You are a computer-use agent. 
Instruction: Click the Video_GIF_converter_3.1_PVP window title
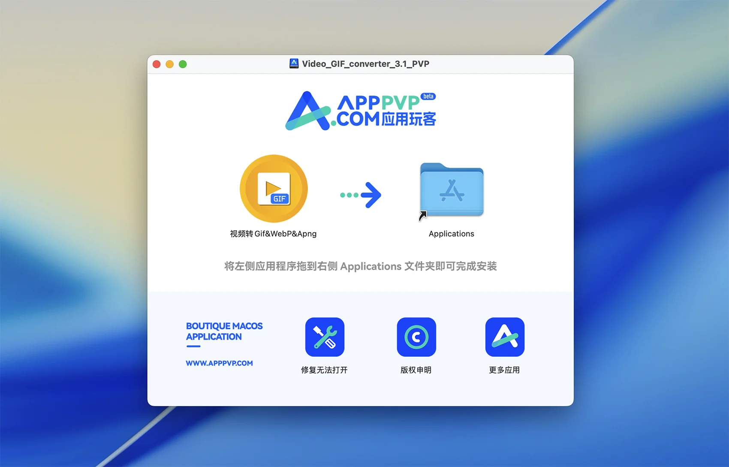tap(365, 64)
